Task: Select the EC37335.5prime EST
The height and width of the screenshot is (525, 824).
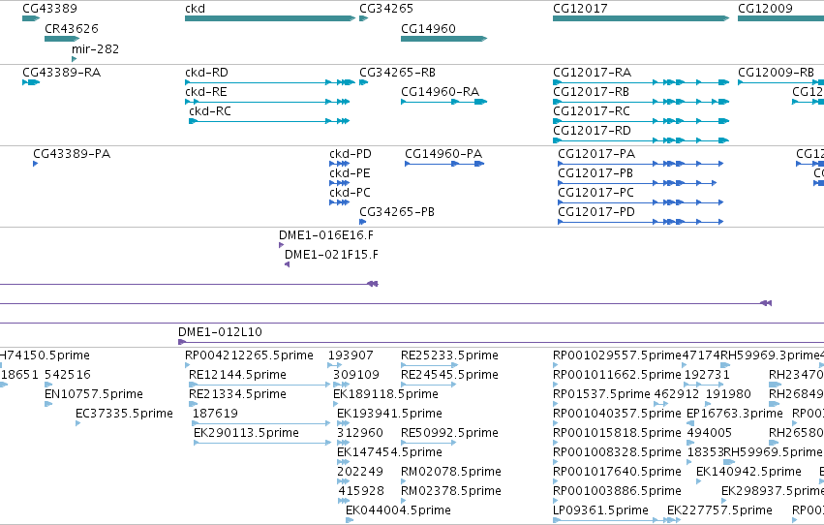Action: [x=78, y=423]
